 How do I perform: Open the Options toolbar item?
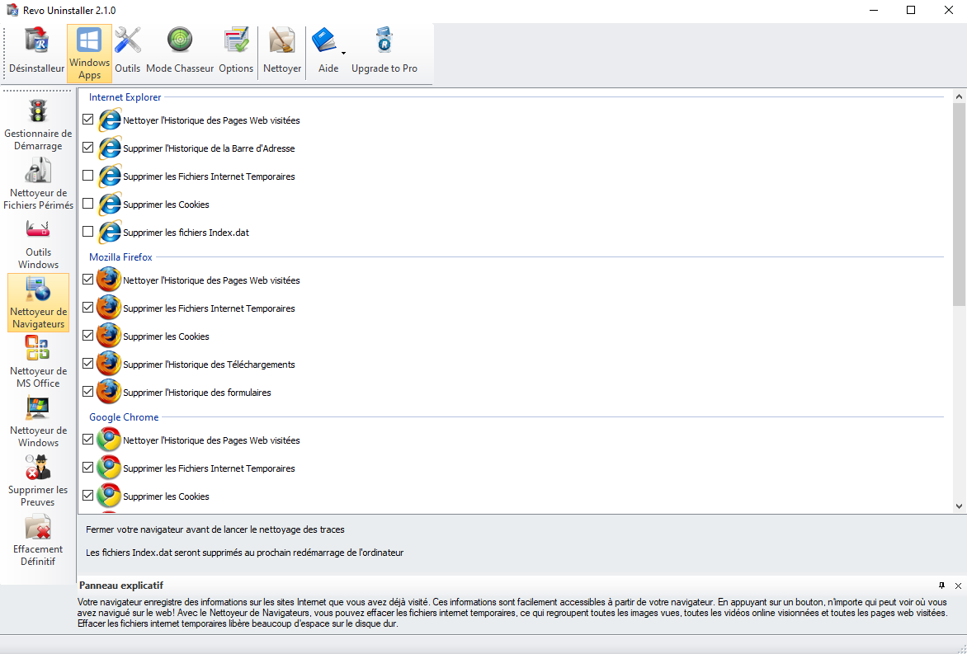(236, 51)
